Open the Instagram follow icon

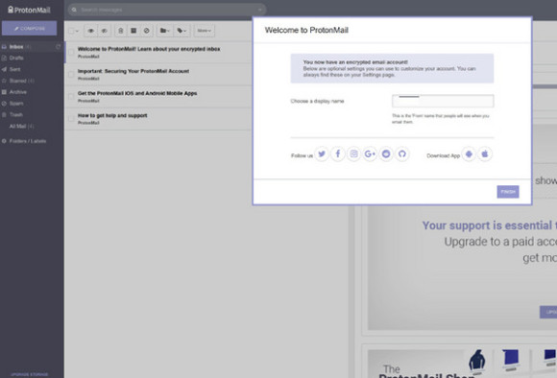pos(353,154)
